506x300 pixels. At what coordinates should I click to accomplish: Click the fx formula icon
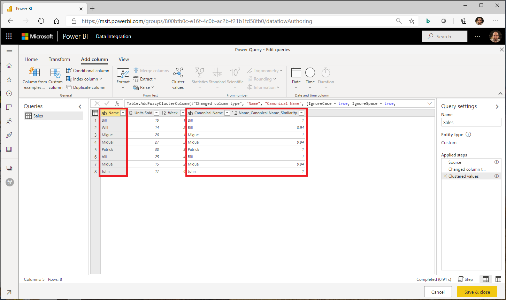(117, 103)
